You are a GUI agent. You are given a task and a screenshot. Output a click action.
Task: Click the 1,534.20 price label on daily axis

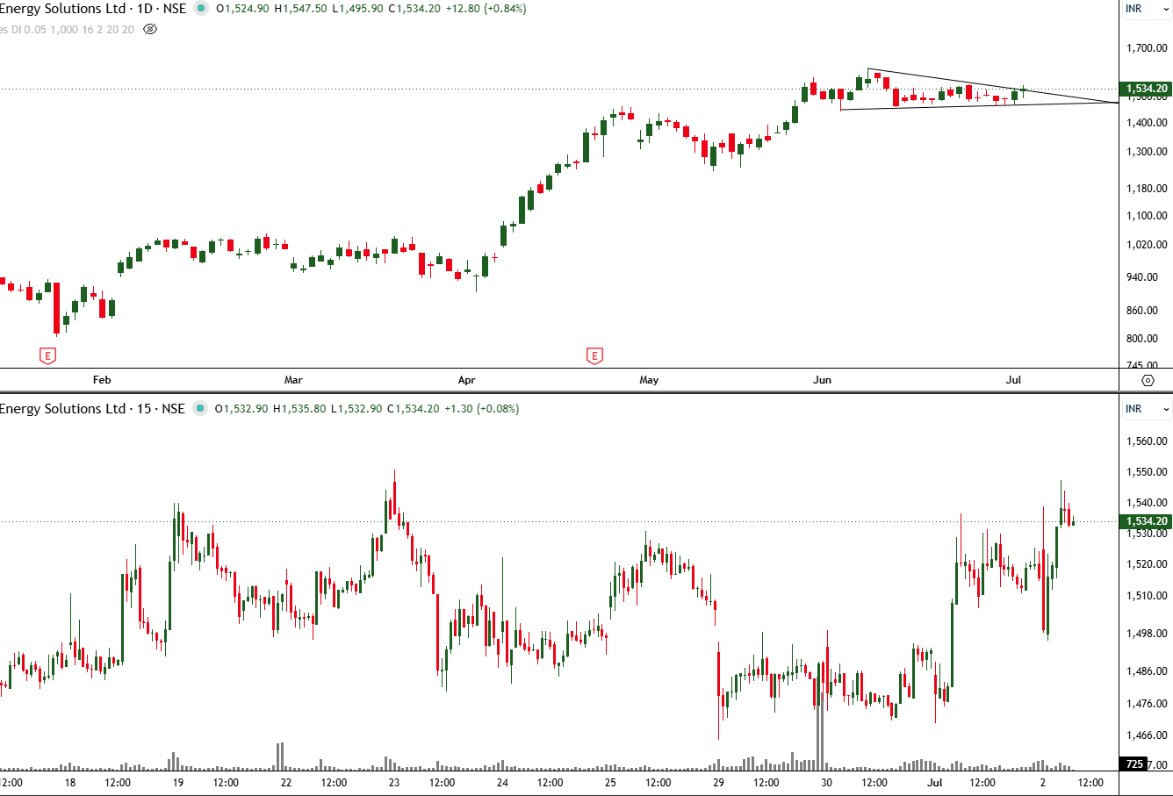(x=1147, y=89)
